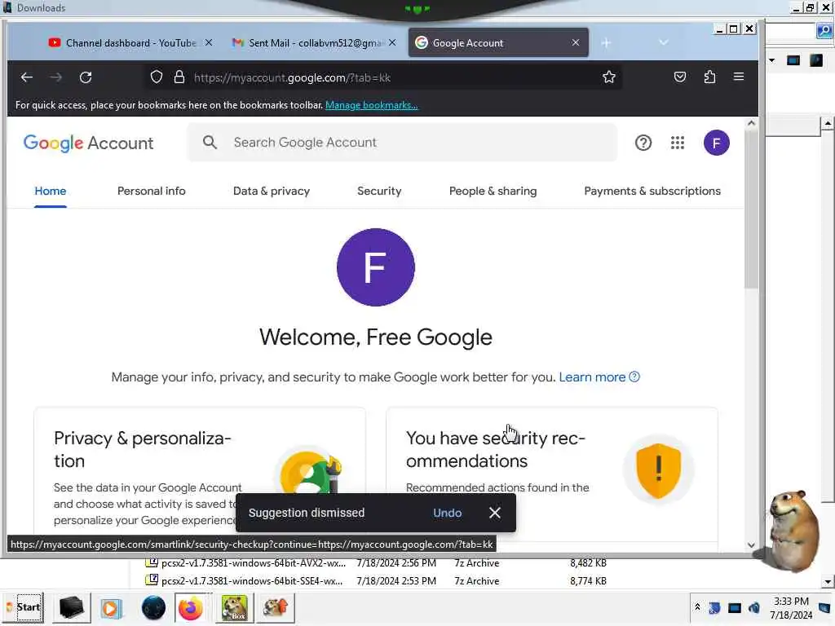Open the tracking protection shield icon
This screenshot has height=626, width=835.
point(156,77)
